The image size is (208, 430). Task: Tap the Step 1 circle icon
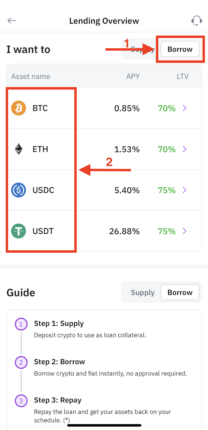(x=21, y=324)
